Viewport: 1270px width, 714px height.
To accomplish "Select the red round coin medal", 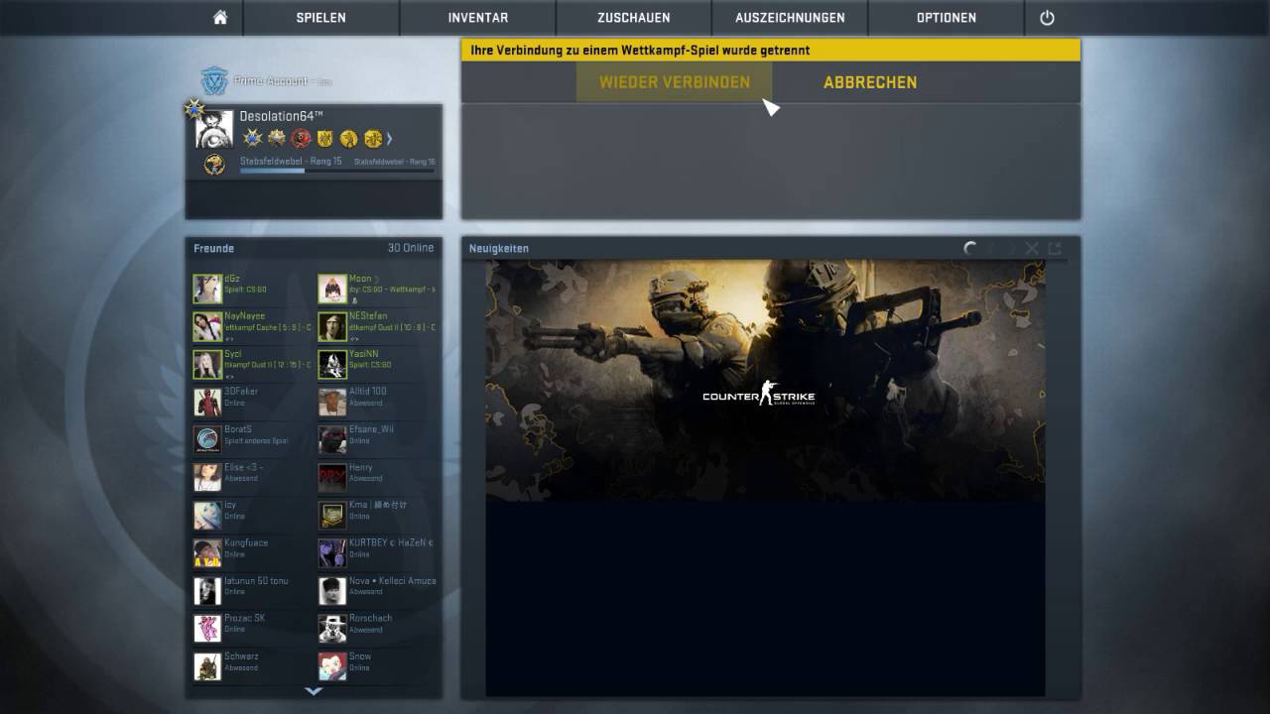I will coord(301,138).
